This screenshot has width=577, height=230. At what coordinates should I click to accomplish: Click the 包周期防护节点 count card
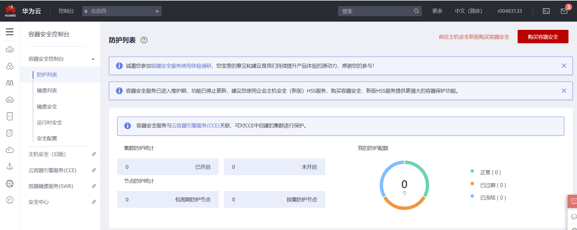[x=168, y=200]
